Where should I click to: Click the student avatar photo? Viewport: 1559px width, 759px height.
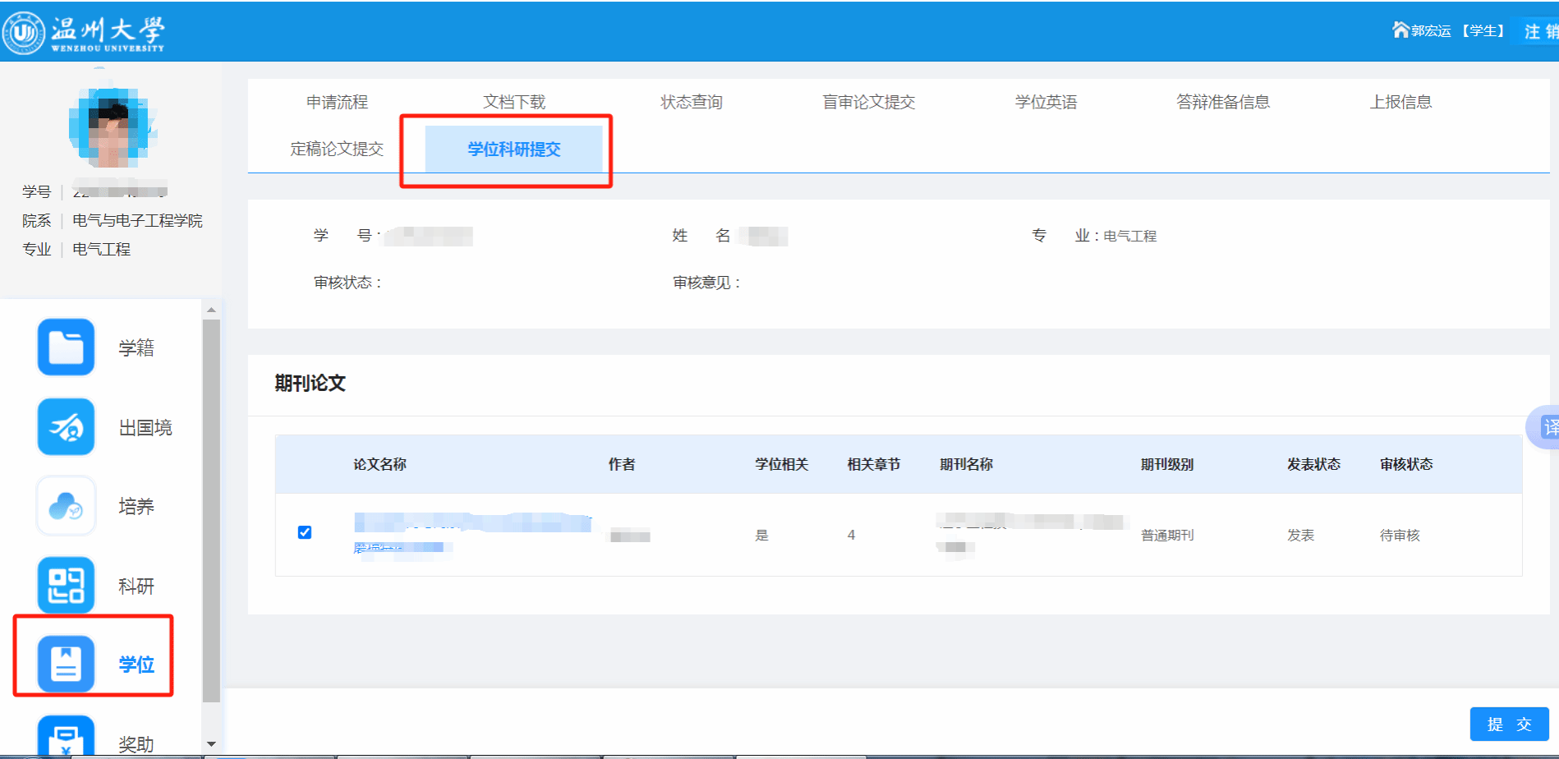click(113, 126)
